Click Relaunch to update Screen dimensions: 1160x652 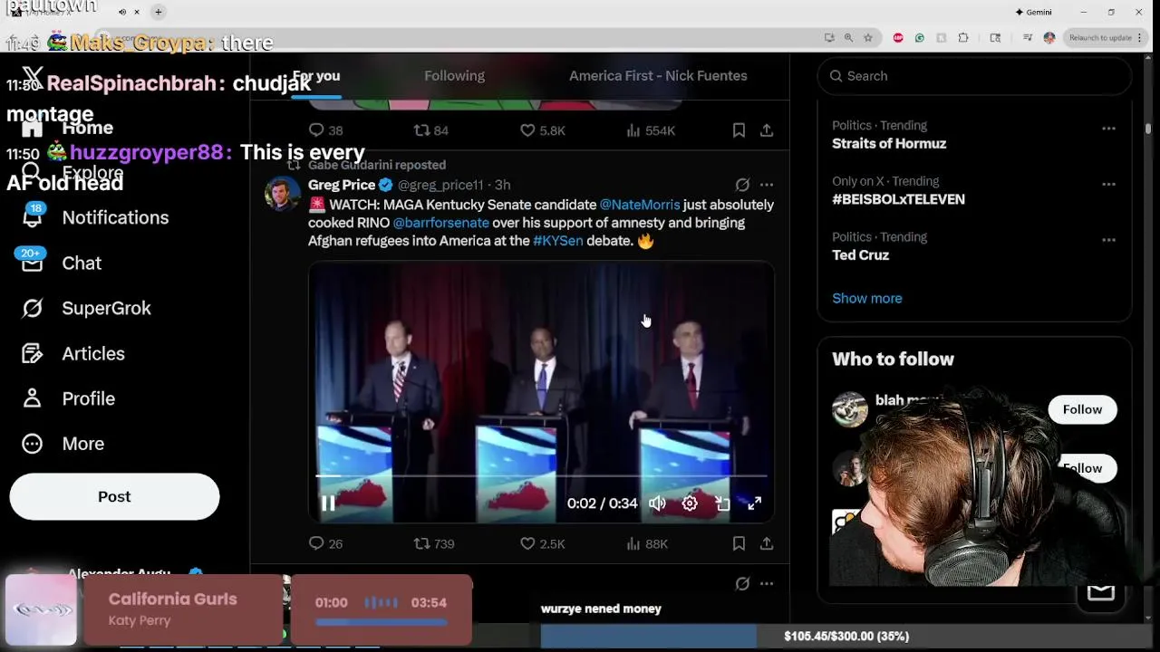(1100, 38)
